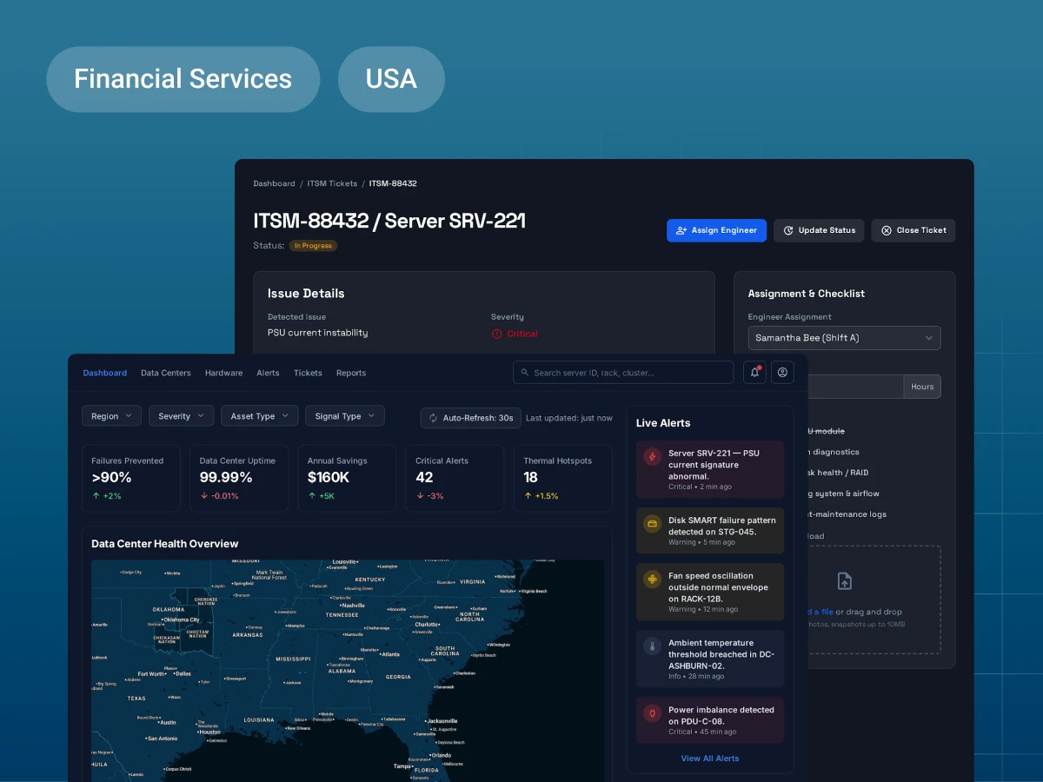Click the fan icon on the RACK-12B alert

pyautogui.click(x=650, y=577)
